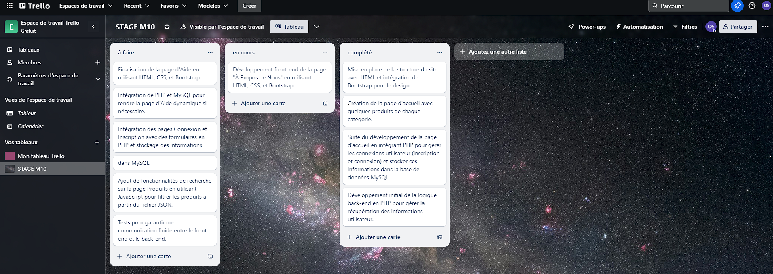The width and height of the screenshot is (773, 274).
Task: Open card Finalisation de la page d'Aide
Action: click(x=165, y=73)
